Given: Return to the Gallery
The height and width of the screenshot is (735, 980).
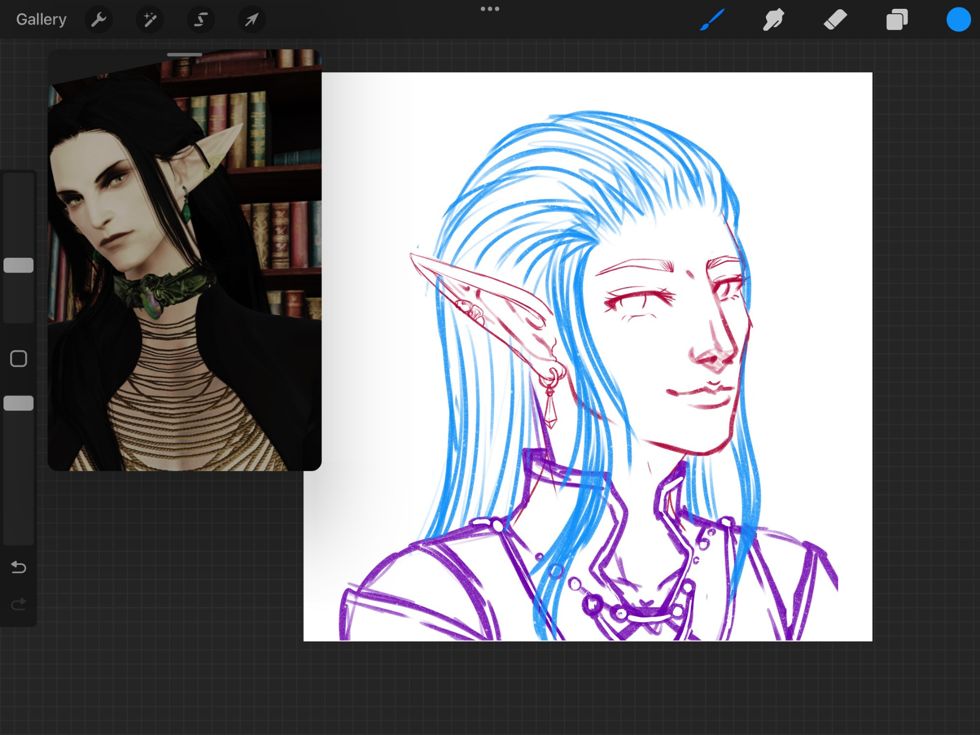Looking at the screenshot, I should pos(41,20).
